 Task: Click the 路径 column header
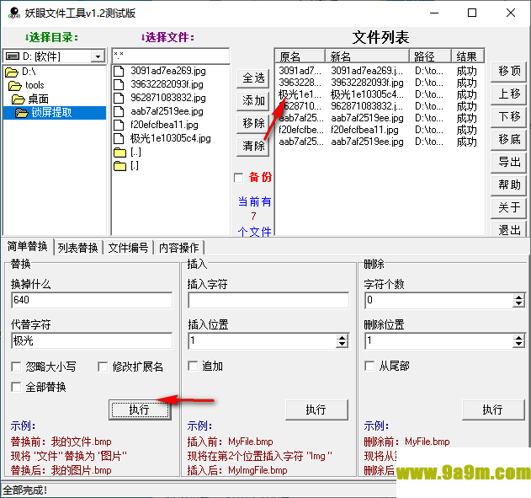(x=430, y=56)
